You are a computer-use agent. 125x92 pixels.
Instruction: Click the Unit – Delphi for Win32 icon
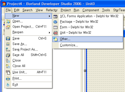coord(55,33)
